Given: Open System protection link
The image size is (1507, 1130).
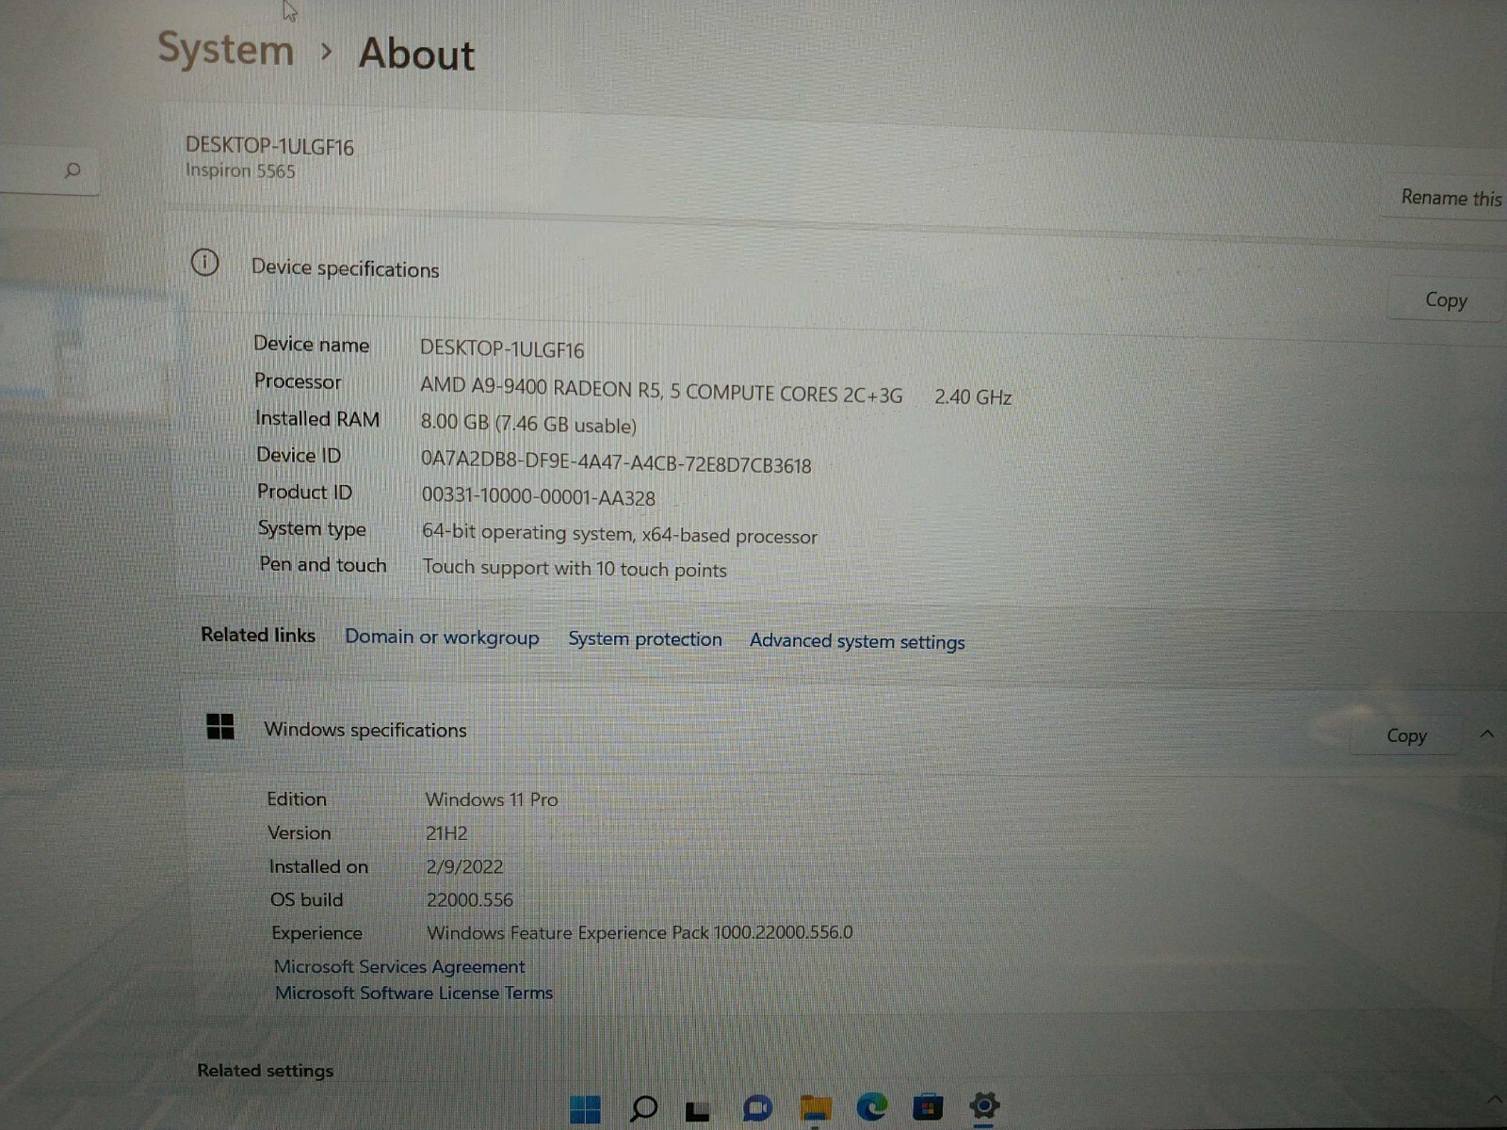Looking at the screenshot, I should point(645,639).
